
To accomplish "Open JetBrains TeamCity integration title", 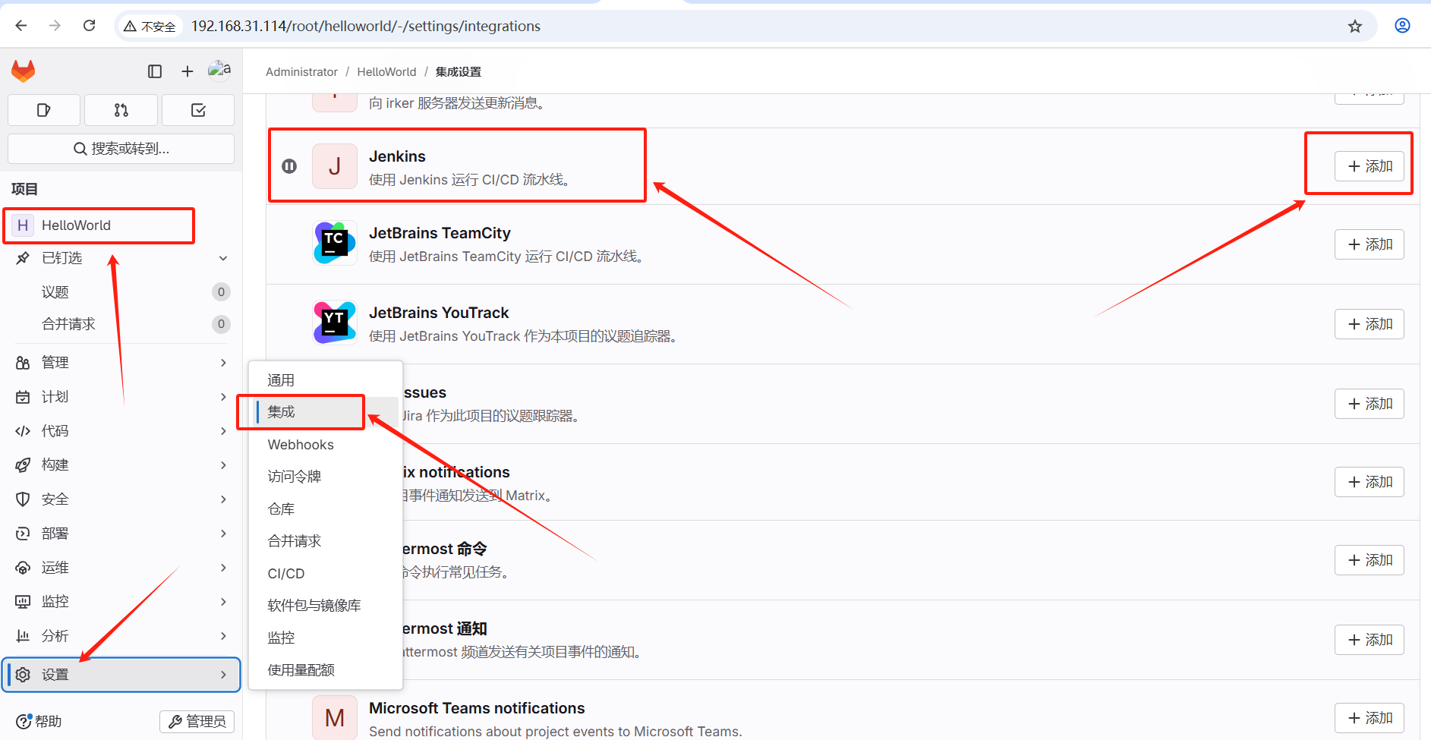I will click(x=440, y=233).
